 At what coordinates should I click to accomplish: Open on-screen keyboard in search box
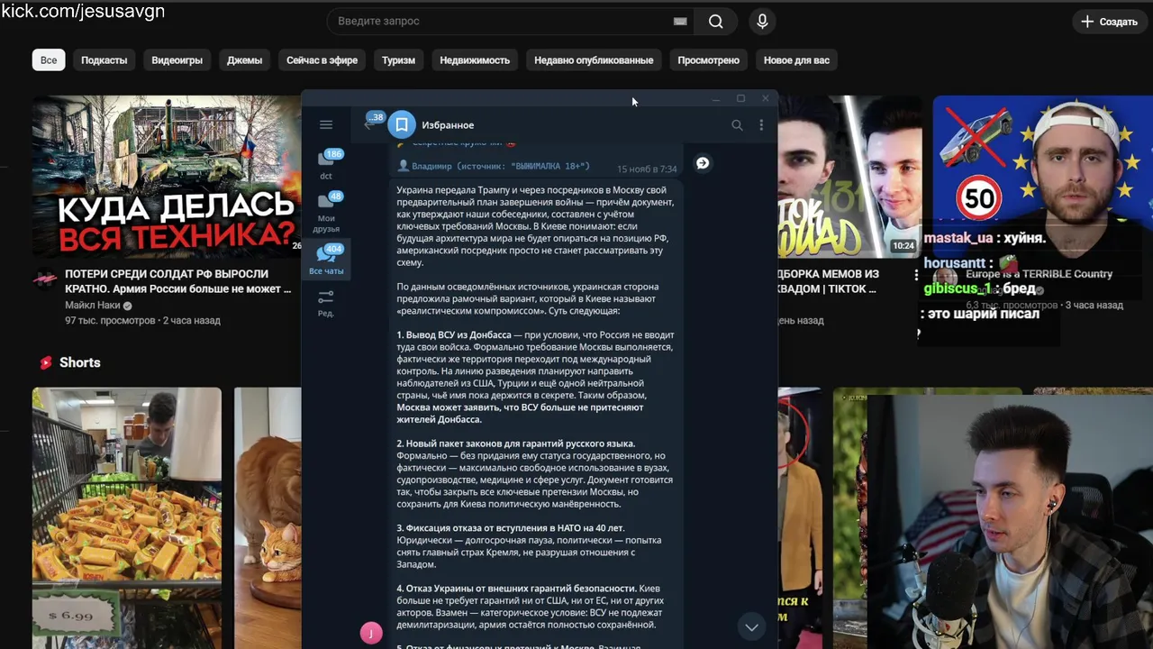[x=680, y=22]
